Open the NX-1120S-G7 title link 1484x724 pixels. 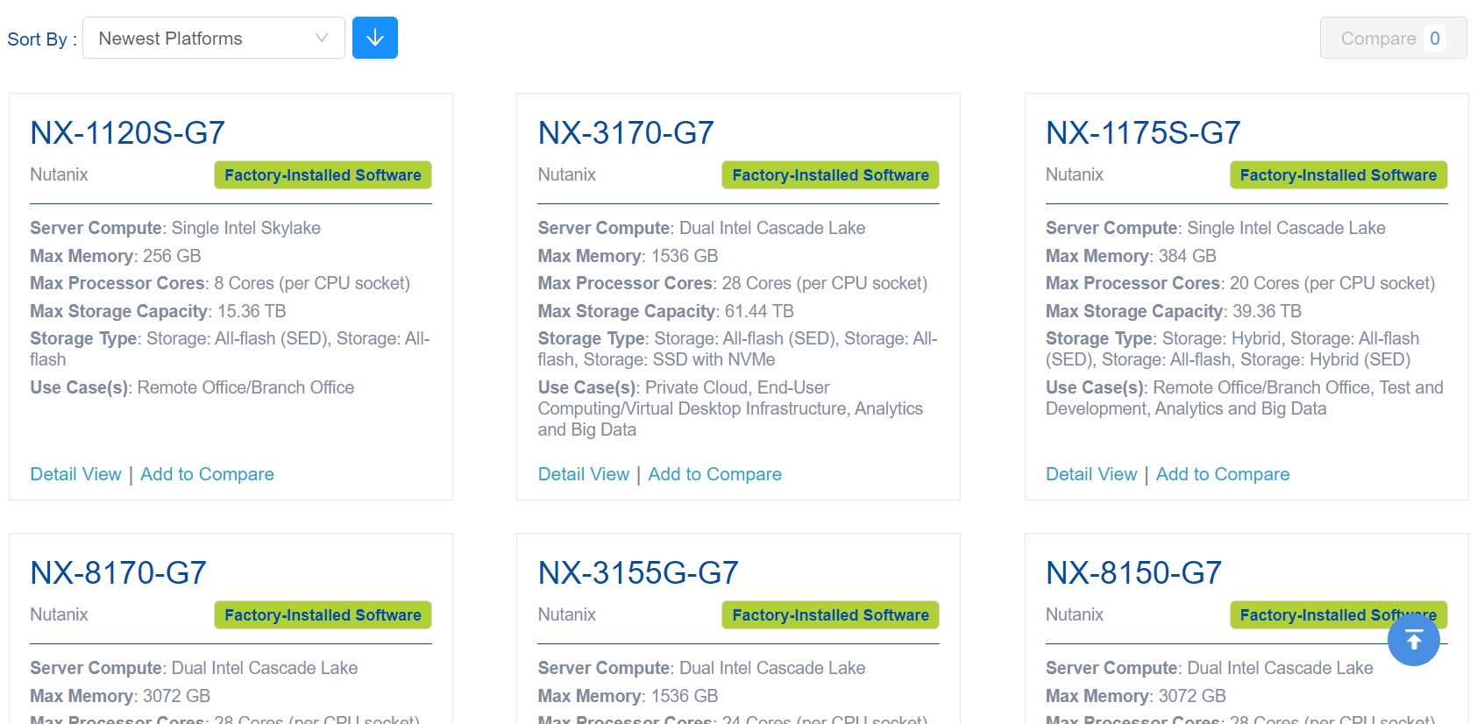[128, 133]
